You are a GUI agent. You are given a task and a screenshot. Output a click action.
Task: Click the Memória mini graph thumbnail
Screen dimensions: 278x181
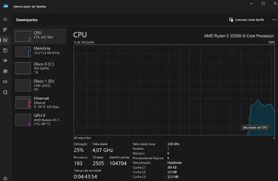(x=23, y=52)
